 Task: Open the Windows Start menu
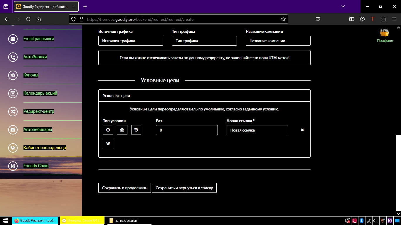coord(5,221)
